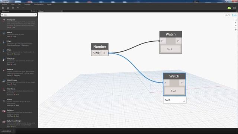The image size is (238, 134).
Task: Click the library layout icon beside the funnel
Action: coord(34,11)
